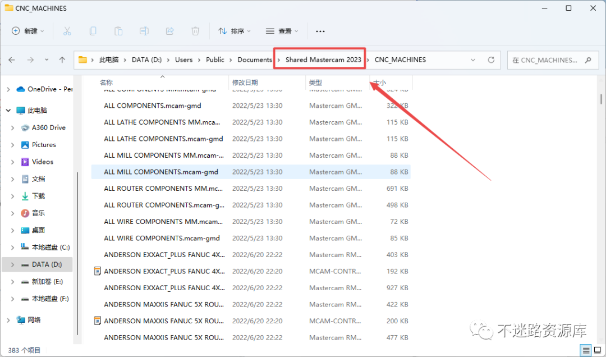Screen dimensions: 606x357
Task: Click the Rename icon in toolbar
Action: pos(144,31)
